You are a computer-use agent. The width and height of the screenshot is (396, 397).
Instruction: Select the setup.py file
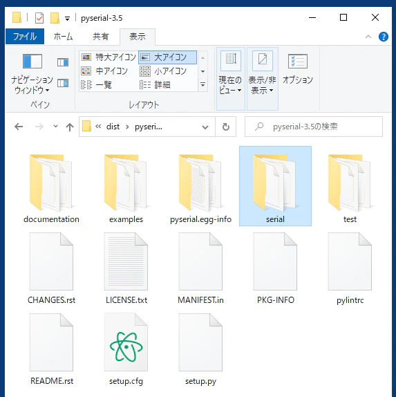coord(200,349)
